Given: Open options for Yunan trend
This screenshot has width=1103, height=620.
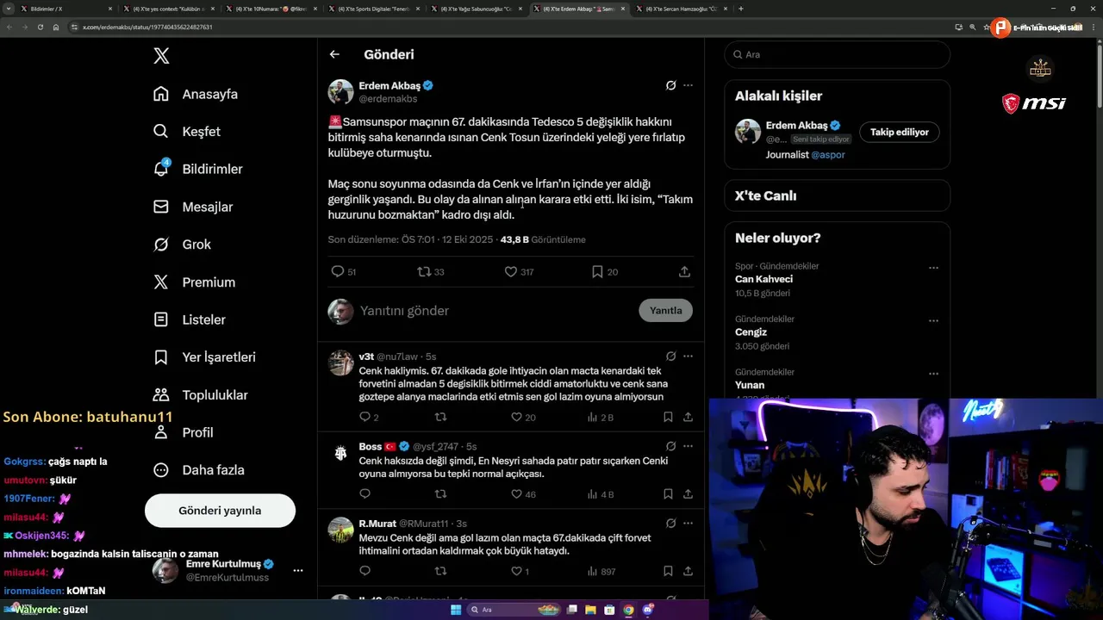Looking at the screenshot, I should [x=933, y=374].
